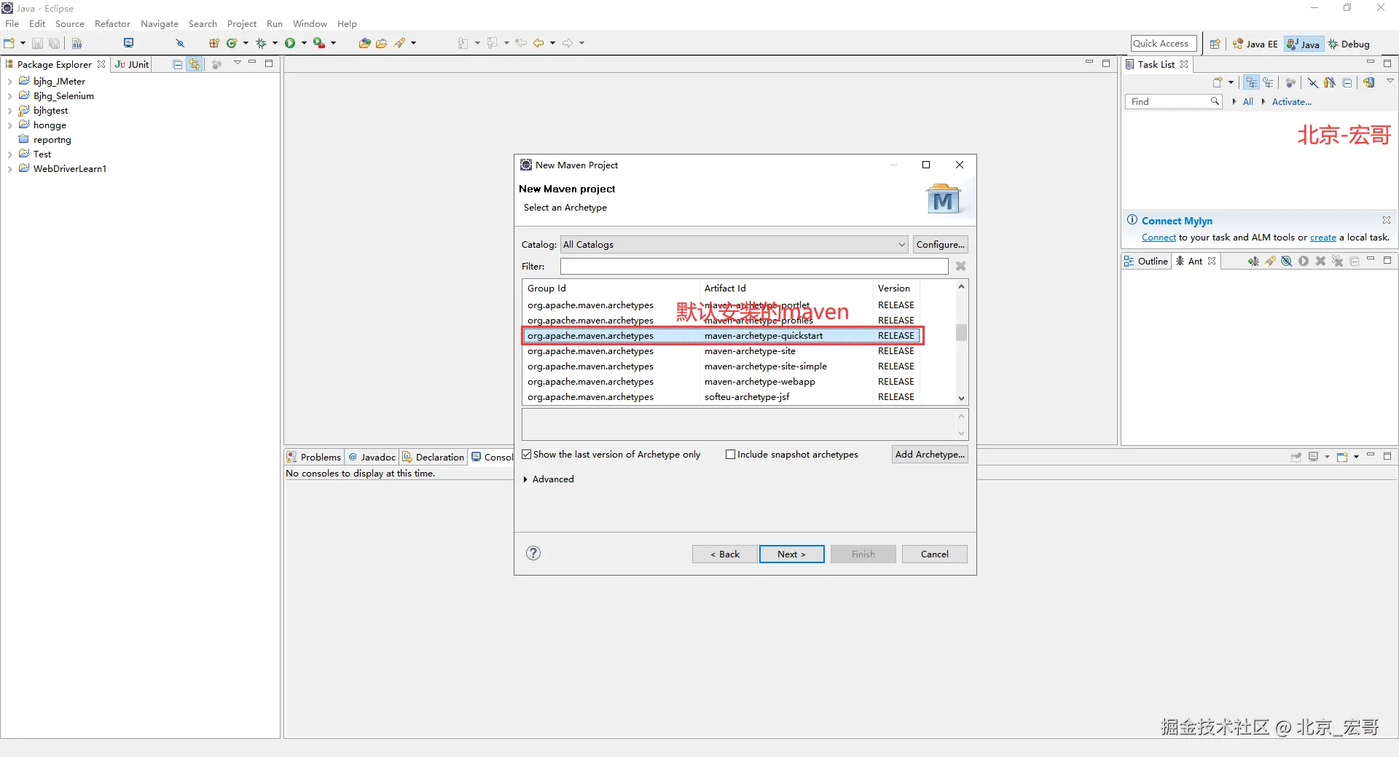1399x757 pixels.
Task: Click the Add Archetype... button
Action: tap(930, 455)
